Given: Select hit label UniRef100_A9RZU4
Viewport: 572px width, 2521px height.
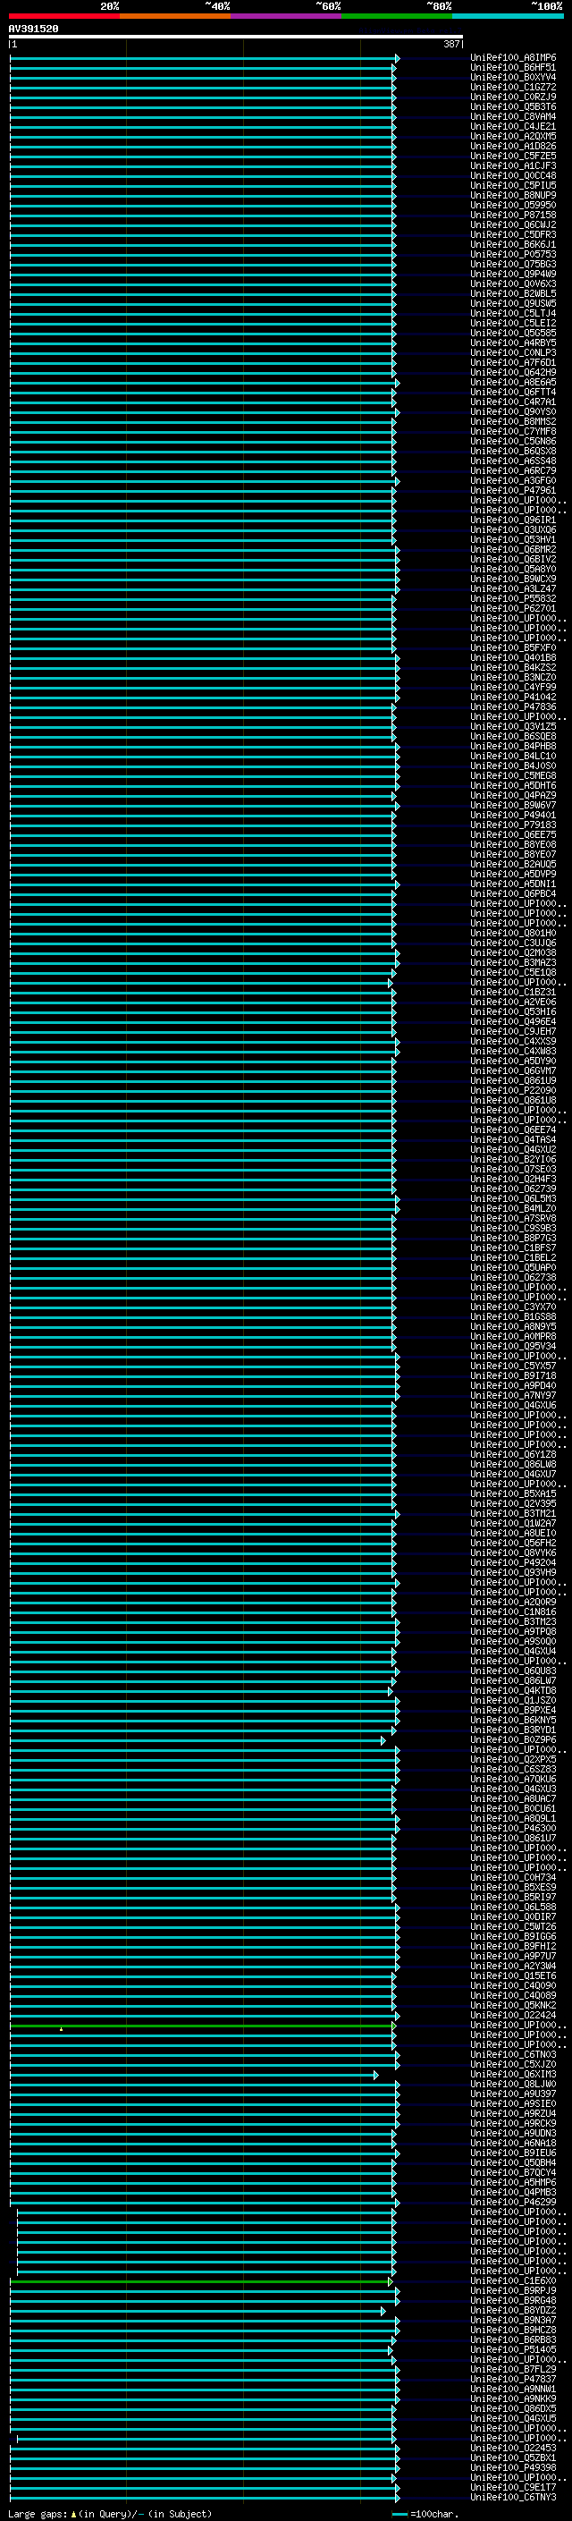Looking at the screenshot, I should click(513, 2113).
